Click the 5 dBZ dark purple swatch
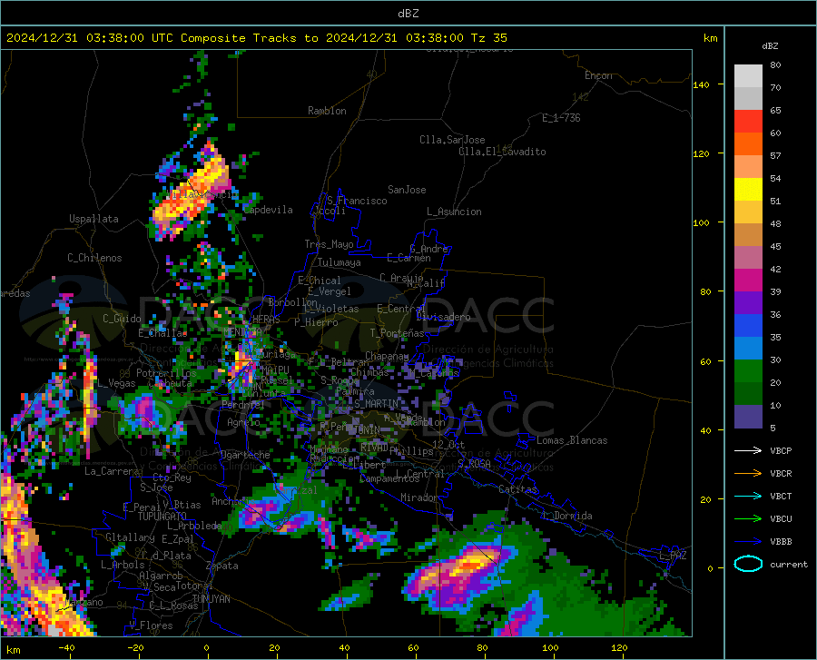This screenshot has width=817, height=660. pos(748,416)
